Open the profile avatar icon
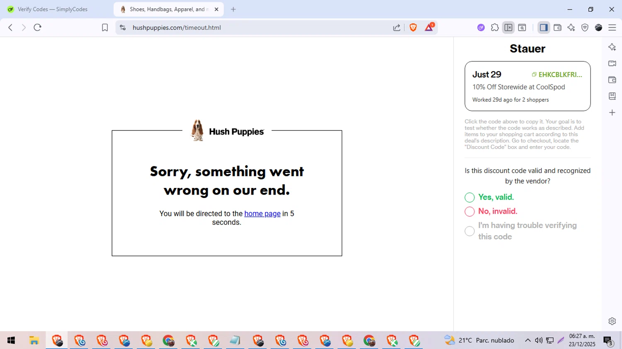 pos(598,27)
